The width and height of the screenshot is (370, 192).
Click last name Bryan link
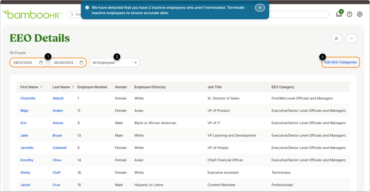58,135
